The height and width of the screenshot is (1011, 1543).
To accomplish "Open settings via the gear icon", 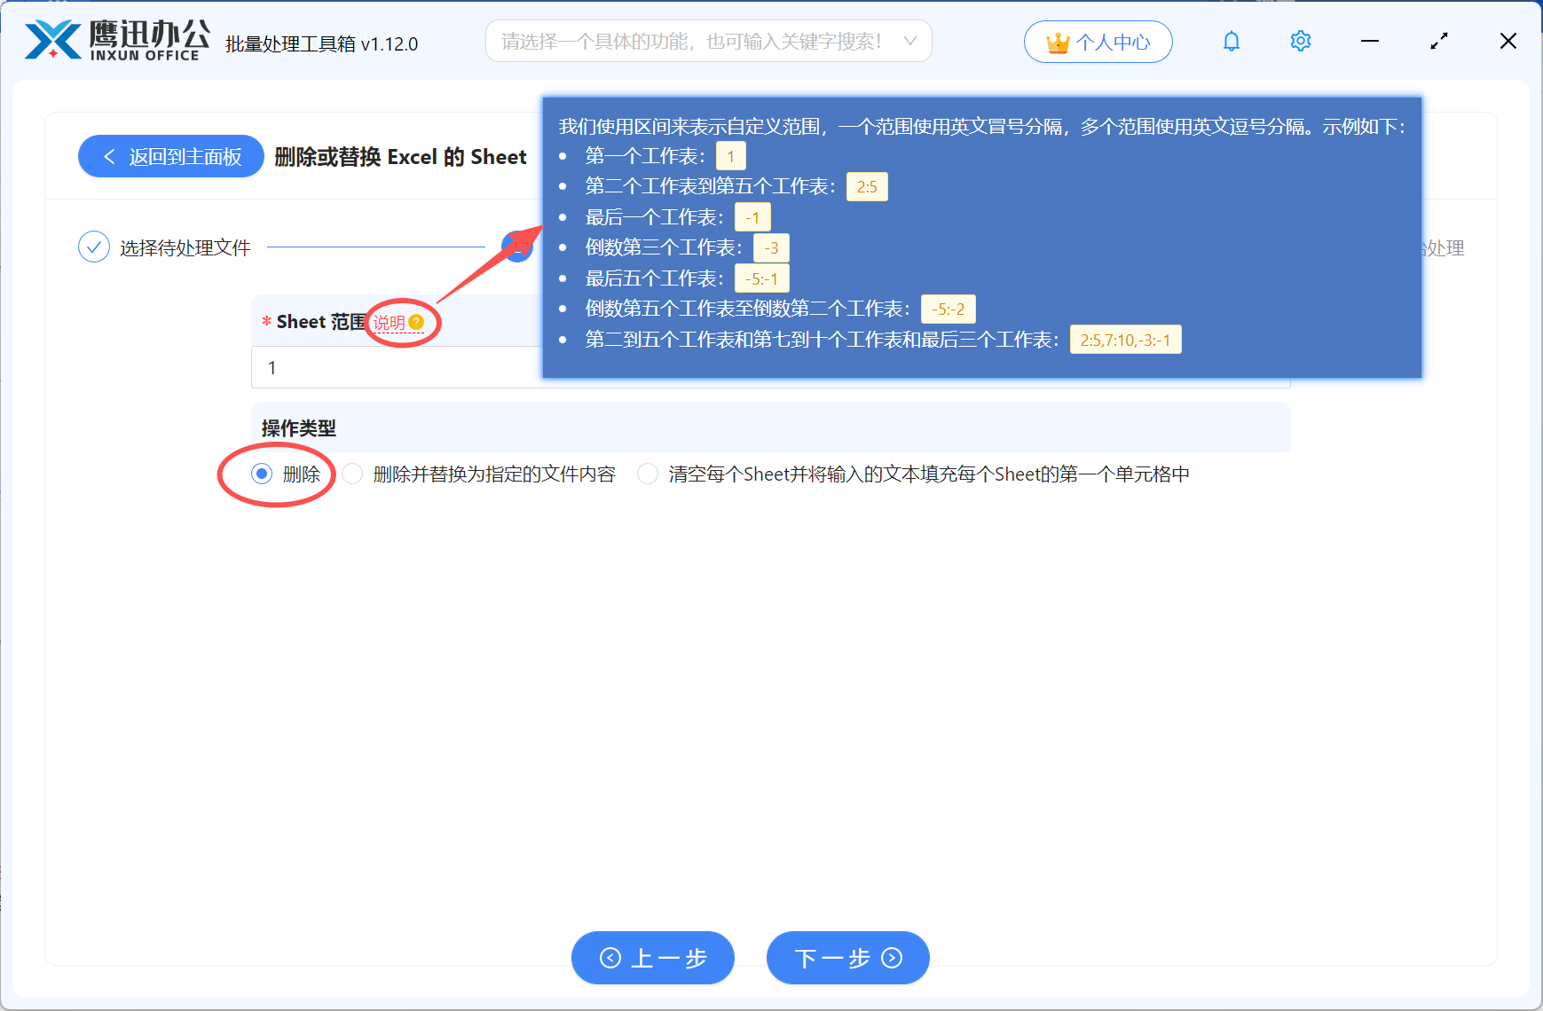I will 1300,41.
